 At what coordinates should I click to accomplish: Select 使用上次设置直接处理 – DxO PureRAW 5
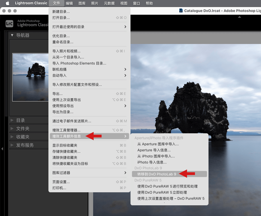(169, 199)
